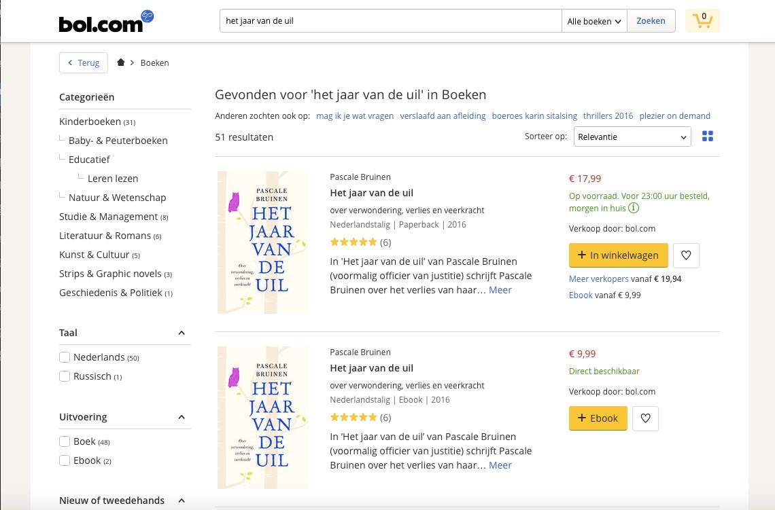Image resolution: width=775 pixels, height=510 pixels.
Task: Open the paperback book cover thumbnail
Action: tap(263, 242)
